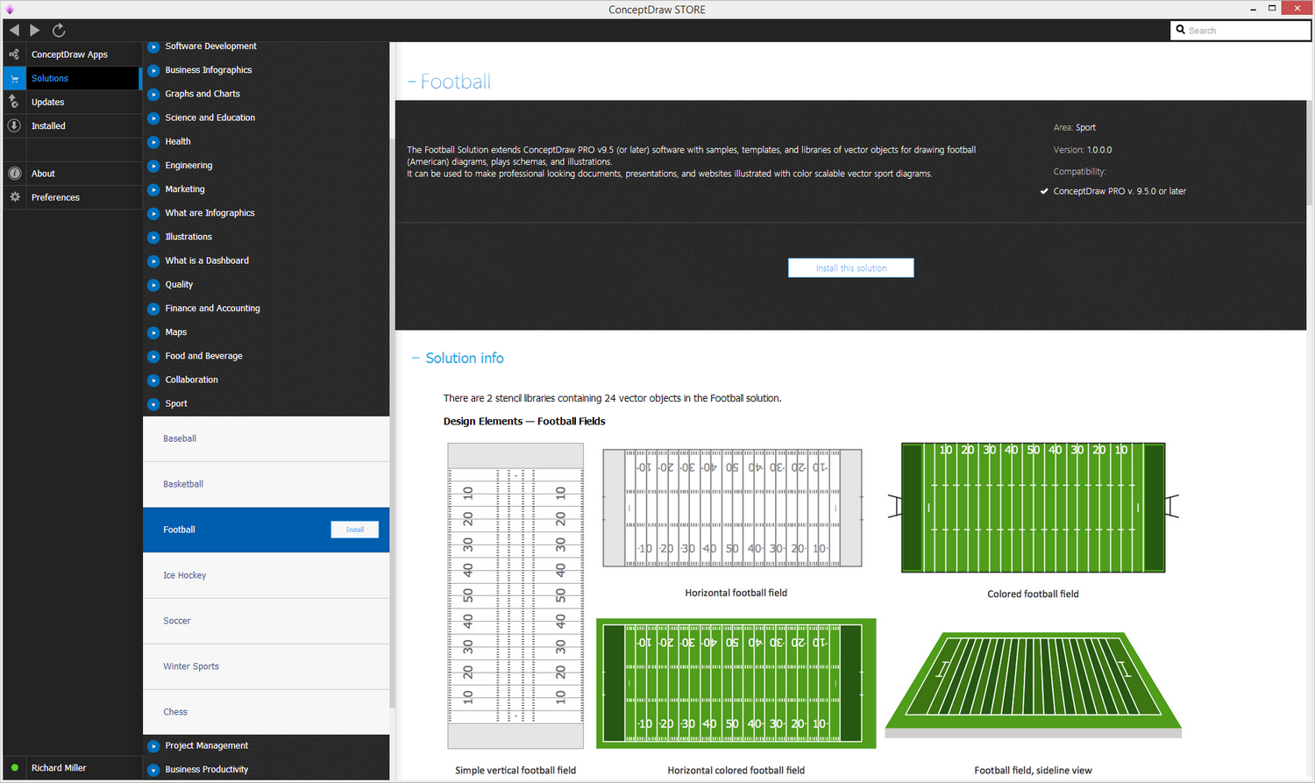Screen dimensions: 1315x783
Task: Select the Baseball solution
Action: click(267, 438)
